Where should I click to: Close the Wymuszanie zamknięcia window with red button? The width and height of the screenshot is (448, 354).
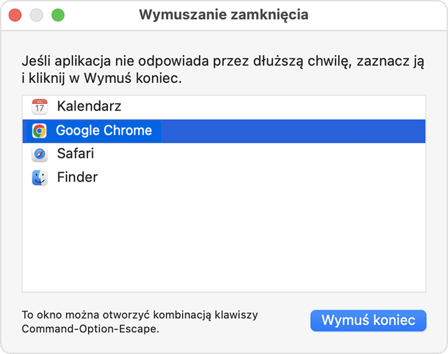pos(15,15)
